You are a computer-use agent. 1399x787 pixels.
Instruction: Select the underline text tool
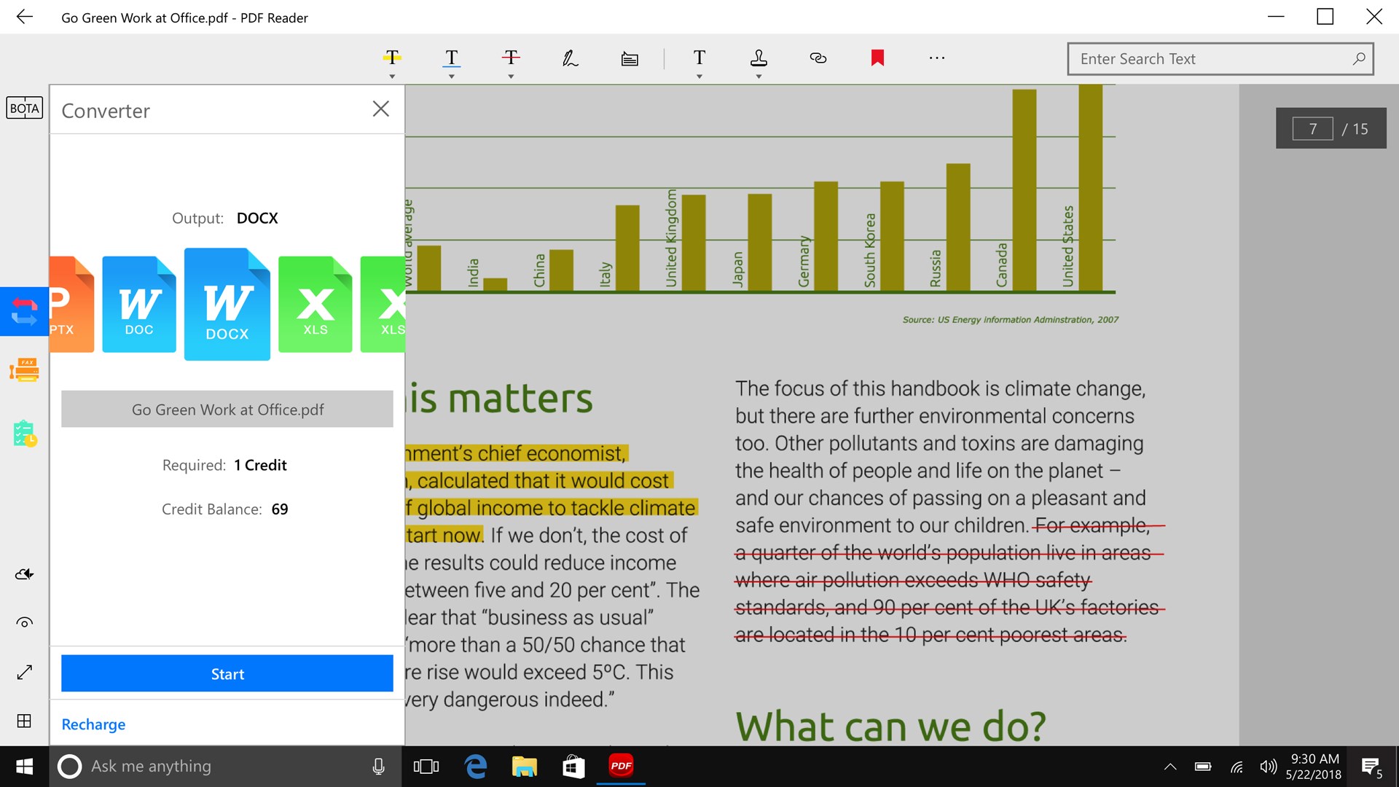[451, 58]
